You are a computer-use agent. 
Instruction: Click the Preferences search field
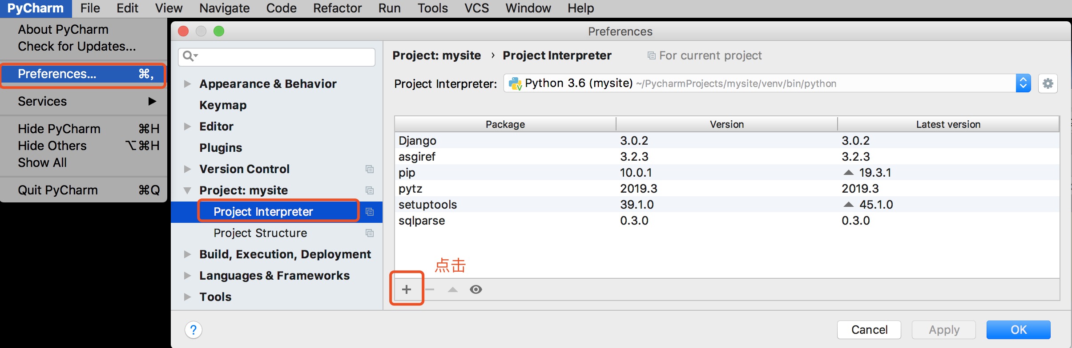277,57
